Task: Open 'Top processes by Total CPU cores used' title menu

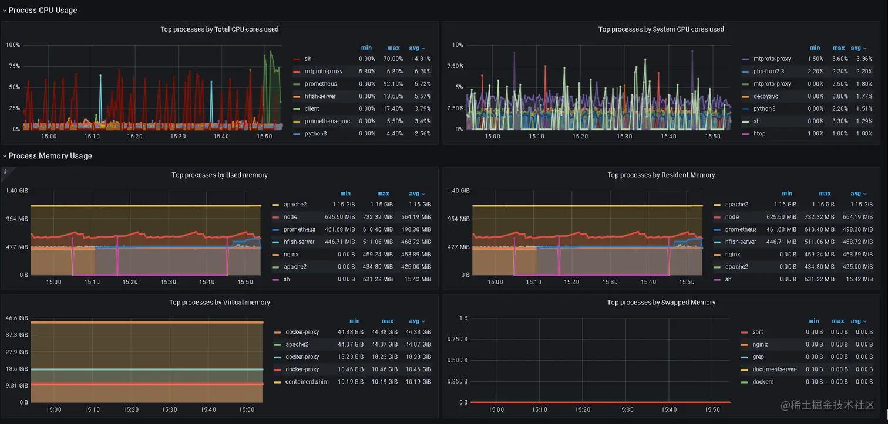Action: (x=220, y=29)
